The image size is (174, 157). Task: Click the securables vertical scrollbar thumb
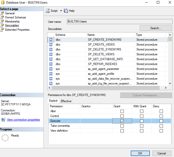coord(170,39)
